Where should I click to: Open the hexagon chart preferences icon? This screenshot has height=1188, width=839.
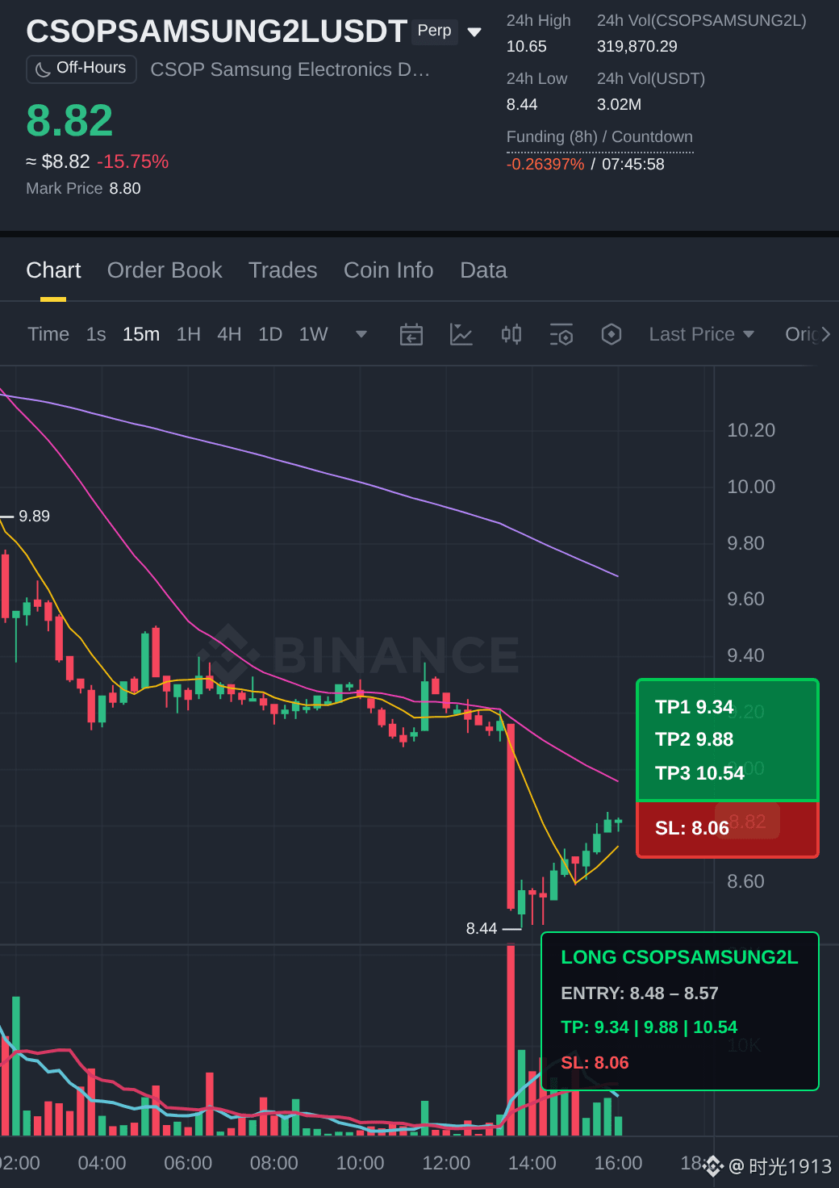pyautogui.click(x=612, y=334)
